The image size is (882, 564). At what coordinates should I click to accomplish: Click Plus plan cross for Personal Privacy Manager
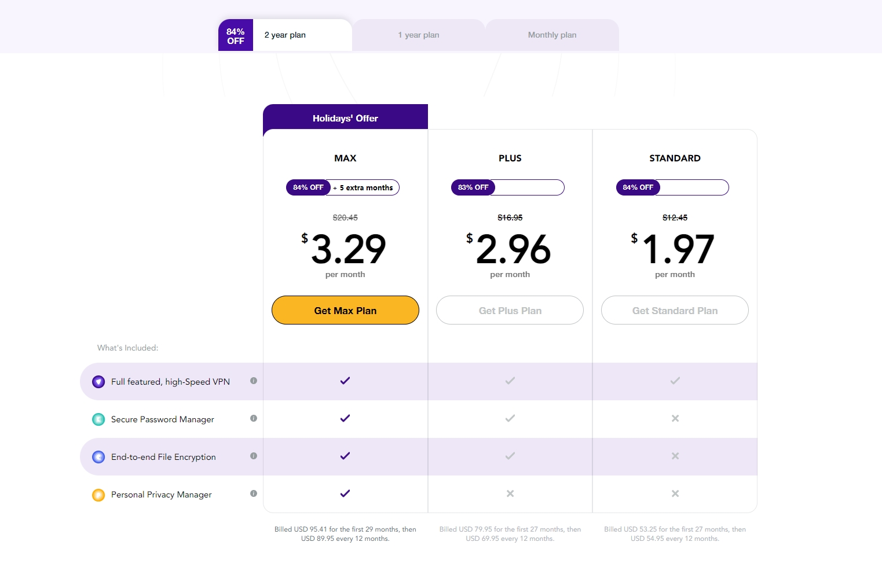point(510,493)
